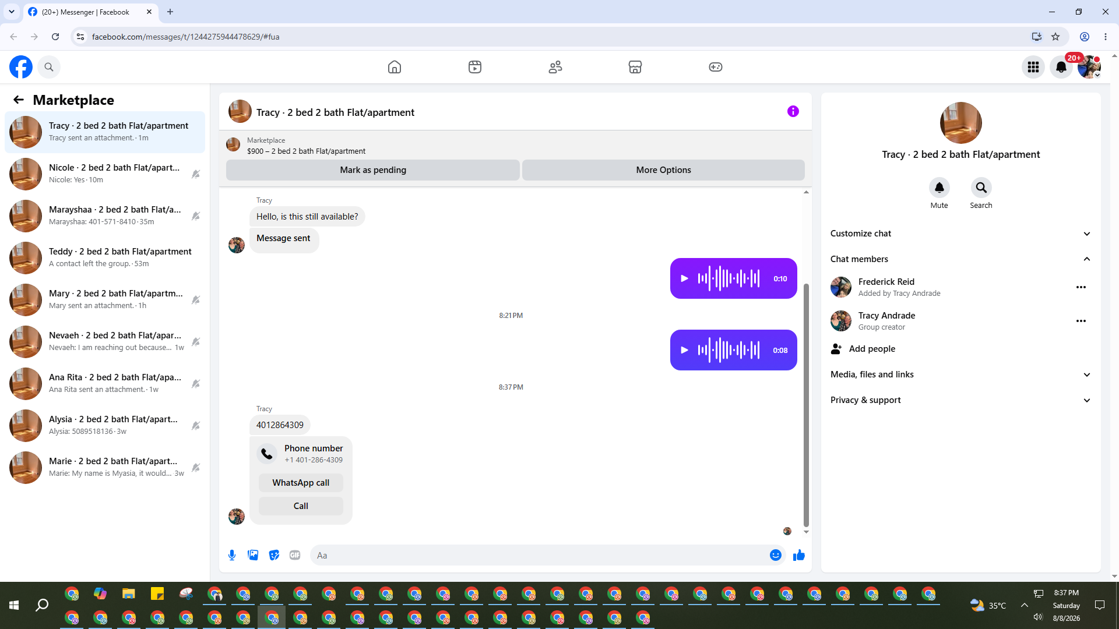Play the 0:10 voice message

tap(685, 278)
